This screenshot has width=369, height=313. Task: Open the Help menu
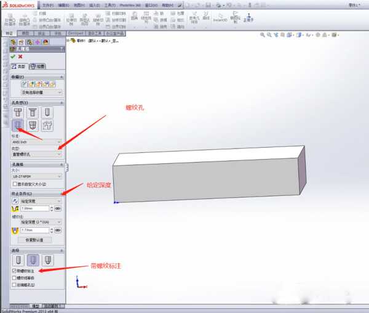tap(167, 5)
